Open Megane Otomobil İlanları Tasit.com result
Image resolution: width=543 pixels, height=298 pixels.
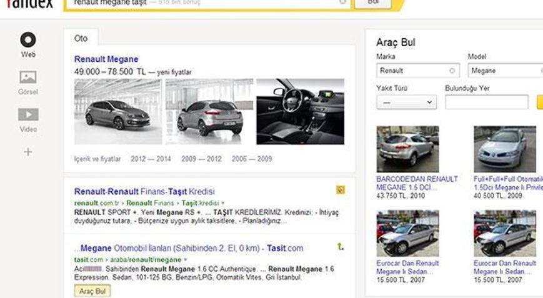click(189, 248)
